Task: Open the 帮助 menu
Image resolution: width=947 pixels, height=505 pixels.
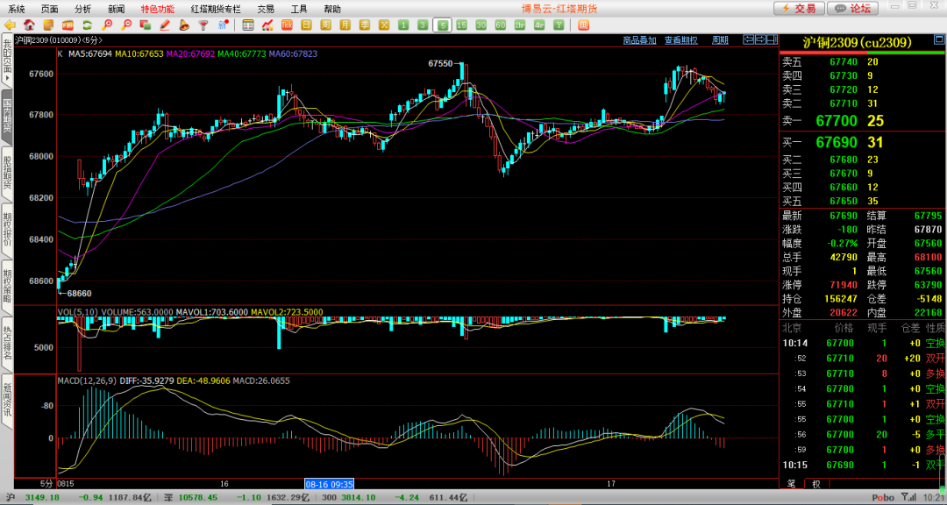Action: (332, 9)
